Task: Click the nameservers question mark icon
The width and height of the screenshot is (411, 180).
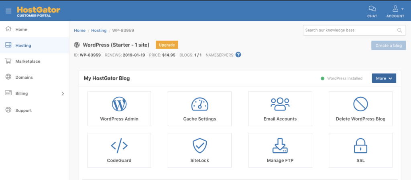Action: (x=238, y=55)
